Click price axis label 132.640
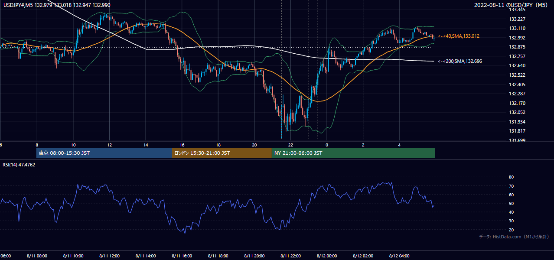This screenshot has width=554, height=260. click(517, 66)
